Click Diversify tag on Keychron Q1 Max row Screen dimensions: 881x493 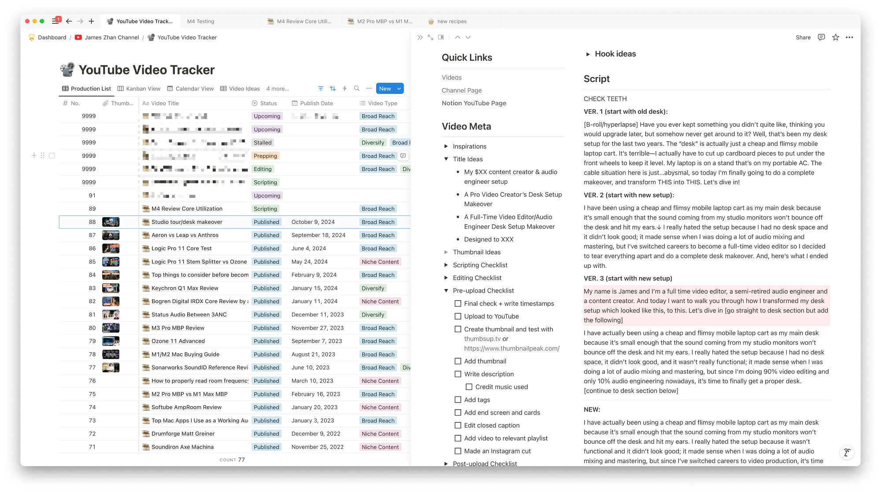pyautogui.click(x=373, y=288)
